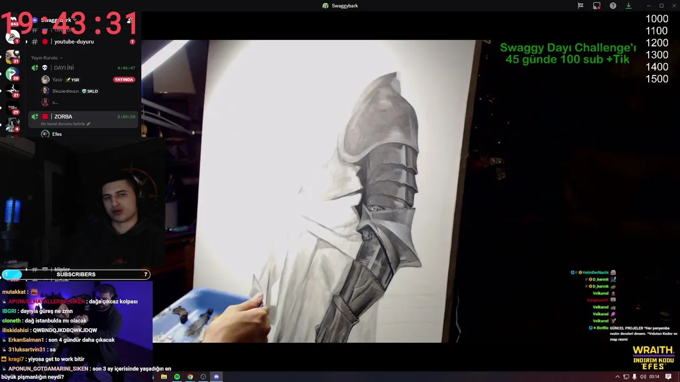Click user Yasir in voice channel
This screenshot has height=382, width=680.
pyautogui.click(x=57, y=80)
